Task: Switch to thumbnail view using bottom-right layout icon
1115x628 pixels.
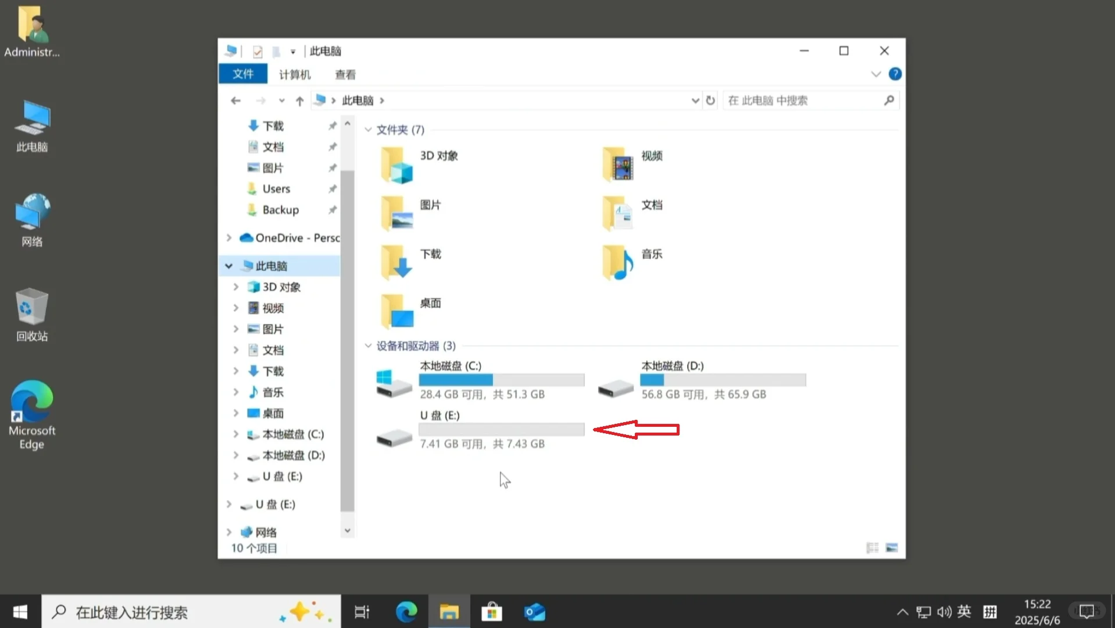Action: pyautogui.click(x=891, y=547)
